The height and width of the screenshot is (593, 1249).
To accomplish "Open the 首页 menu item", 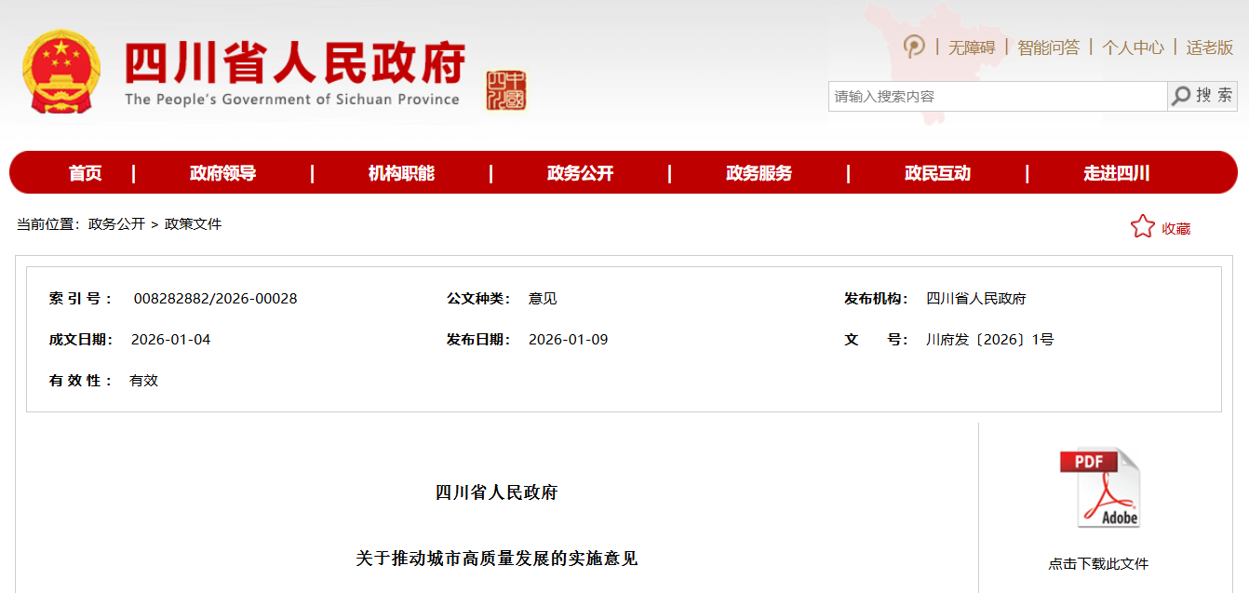I will (x=85, y=173).
